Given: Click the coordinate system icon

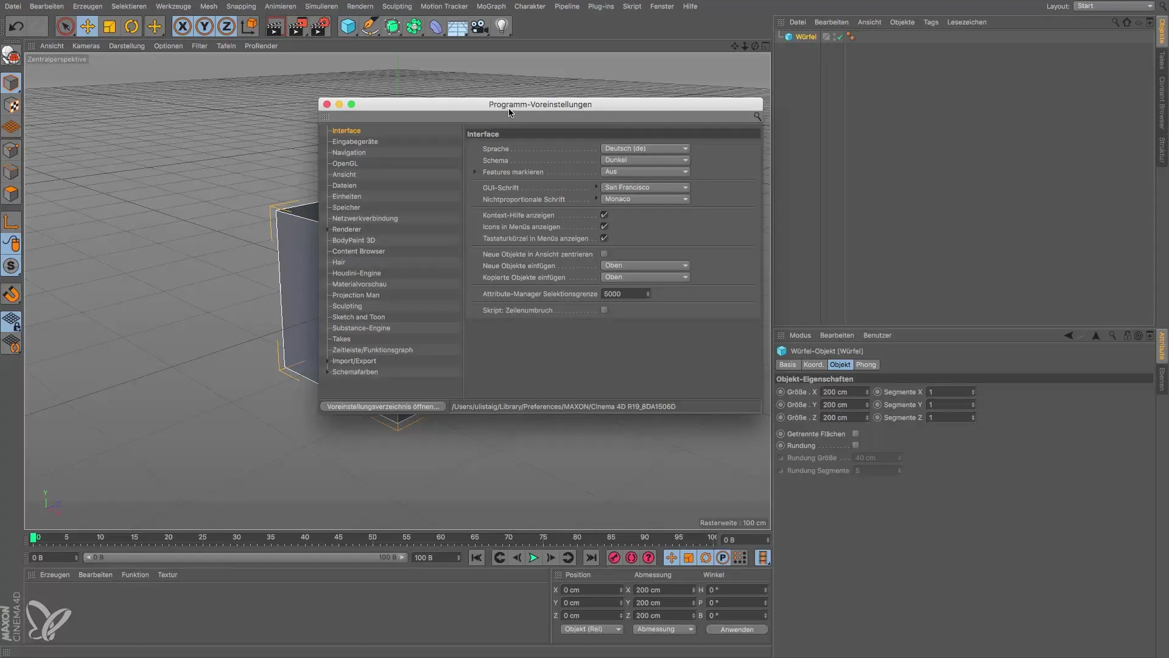Looking at the screenshot, I should coord(249,26).
